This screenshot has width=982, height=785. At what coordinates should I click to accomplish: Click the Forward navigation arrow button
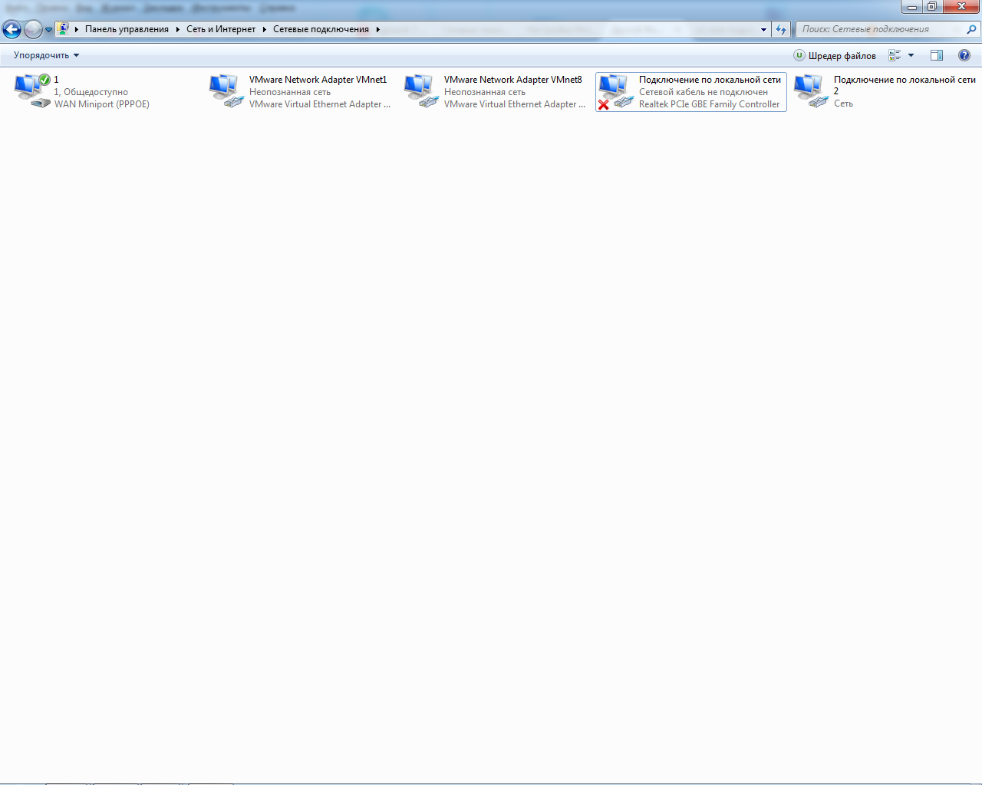[33, 30]
